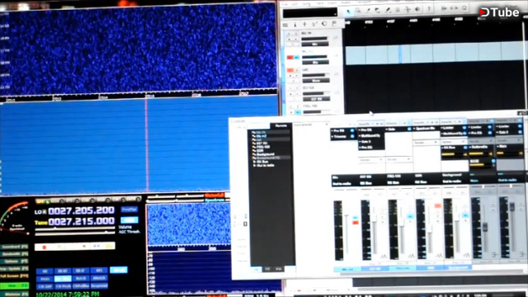Click the Mute button in SDR
This screenshot has width=528, height=297.
(45, 279)
